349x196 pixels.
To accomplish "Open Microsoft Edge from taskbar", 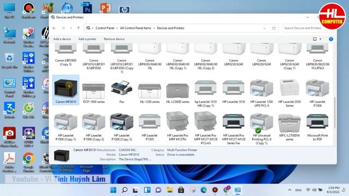I will click(x=203, y=190).
